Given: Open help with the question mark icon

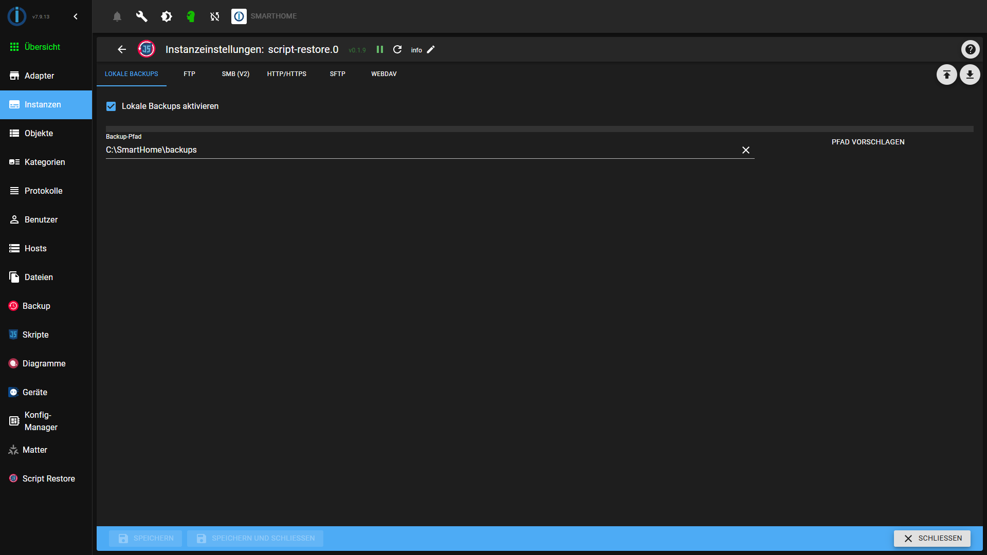Looking at the screenshot, I should pyautogui.click(x=970, y=49).
